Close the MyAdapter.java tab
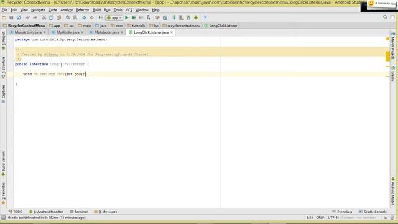 click(122, 32)
